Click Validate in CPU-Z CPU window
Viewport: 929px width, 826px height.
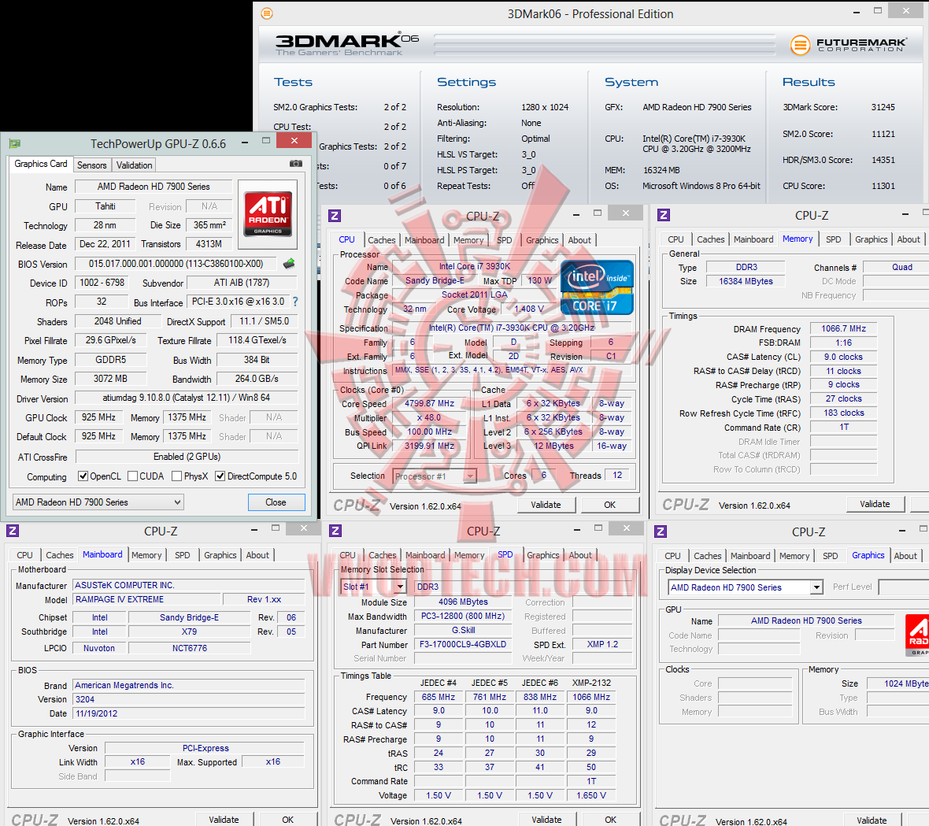point(546,505)
